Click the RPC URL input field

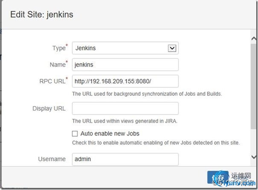pyautogui.click(x=125, y=81)
